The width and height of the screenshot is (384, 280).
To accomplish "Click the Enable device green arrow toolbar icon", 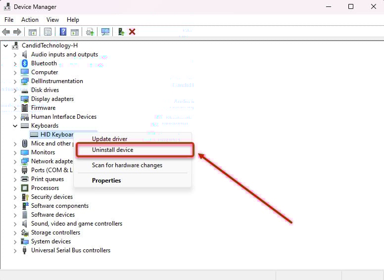I will pos(121,32).
